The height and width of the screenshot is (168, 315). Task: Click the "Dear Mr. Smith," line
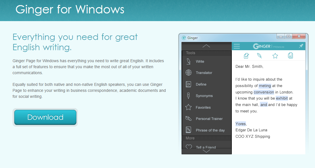(249, 66)
